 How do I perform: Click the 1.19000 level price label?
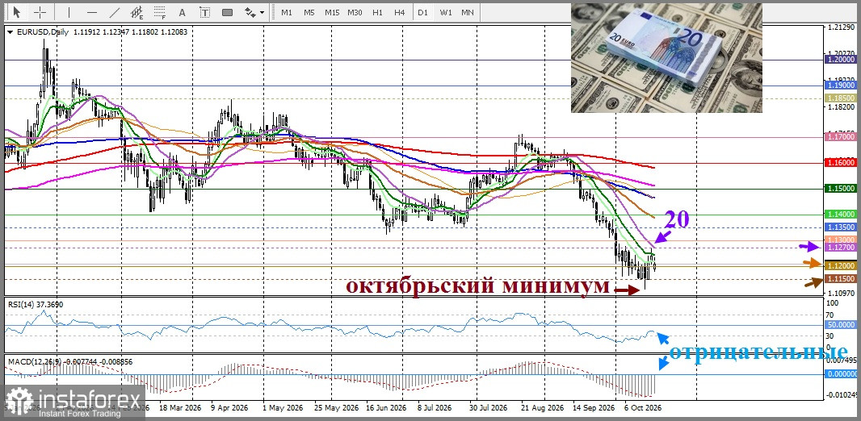[x=842, y=85]
